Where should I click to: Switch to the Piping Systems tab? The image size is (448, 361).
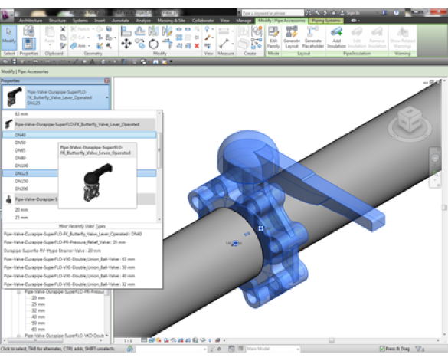tap(326, 21)
